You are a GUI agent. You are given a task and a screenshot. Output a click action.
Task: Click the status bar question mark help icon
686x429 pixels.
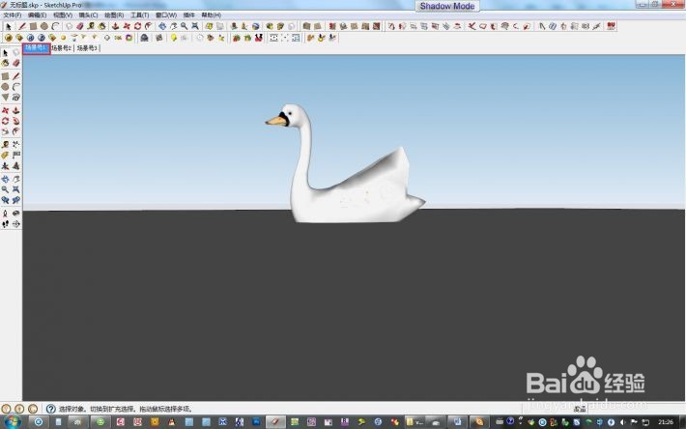51,409
